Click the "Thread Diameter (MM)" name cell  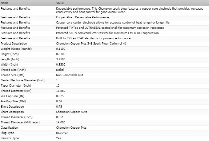pyautogui.click(x=16, y=91)
